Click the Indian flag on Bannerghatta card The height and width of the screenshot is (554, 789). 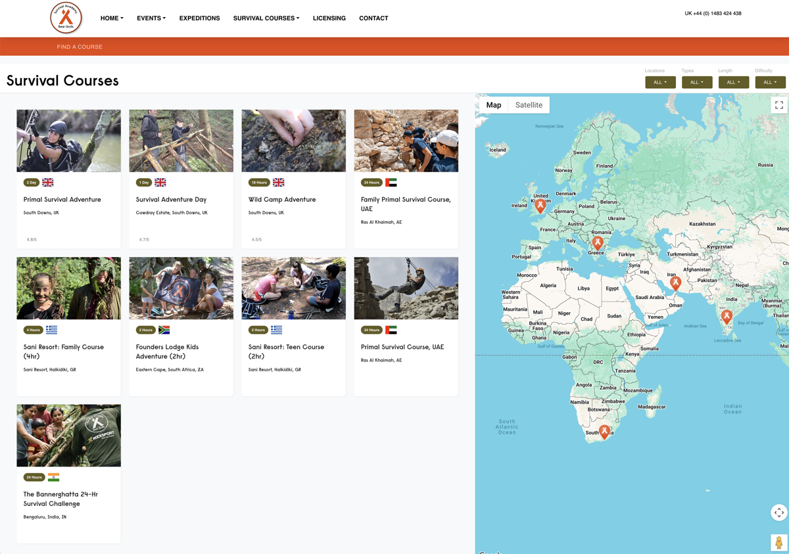tap(54, 477)
